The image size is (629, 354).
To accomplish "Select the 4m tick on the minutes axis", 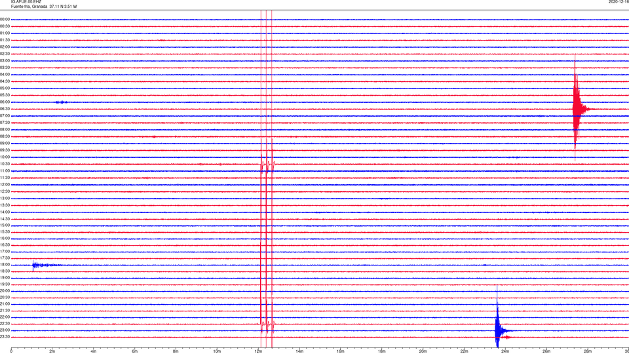I will pyautogui.click(x=94, y=351).
